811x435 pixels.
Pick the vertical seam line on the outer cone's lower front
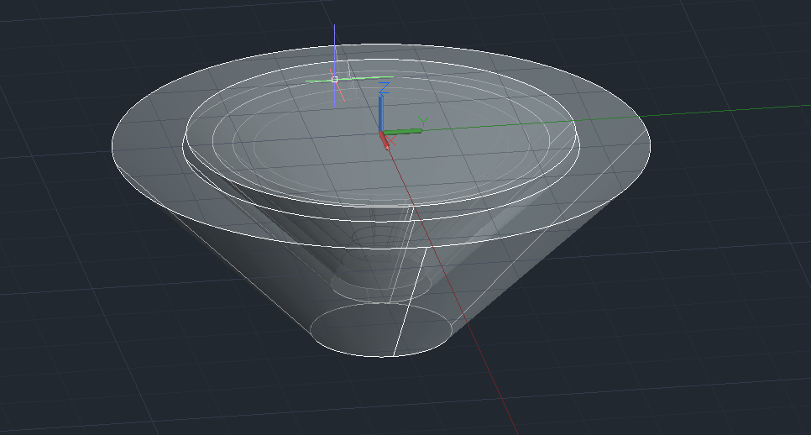click(x=411, y=302)
